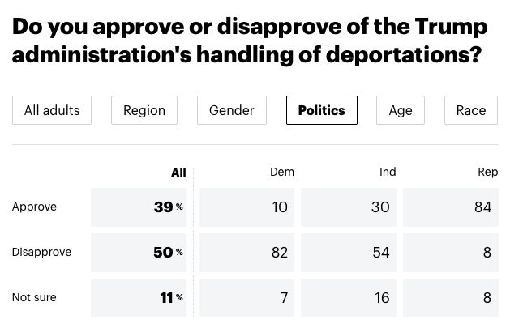Image resolution: width=523 pixels, height=328 pixels.
Task: Click the All column header
Action: point(178,173)
